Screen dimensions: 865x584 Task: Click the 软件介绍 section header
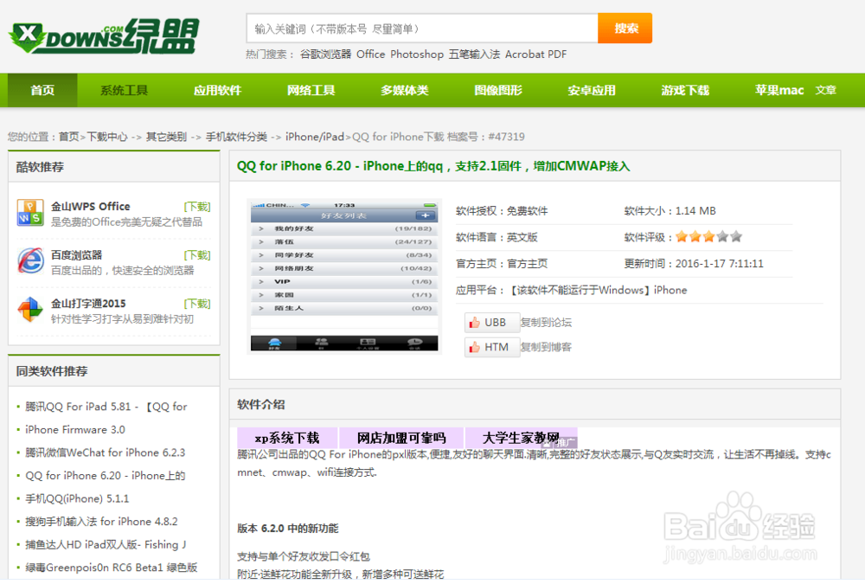[x=261, y=404]
